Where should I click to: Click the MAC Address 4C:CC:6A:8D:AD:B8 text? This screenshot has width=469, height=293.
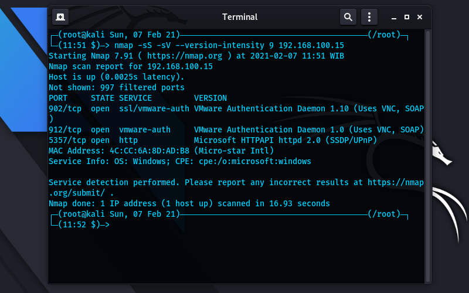pos(119,151)
